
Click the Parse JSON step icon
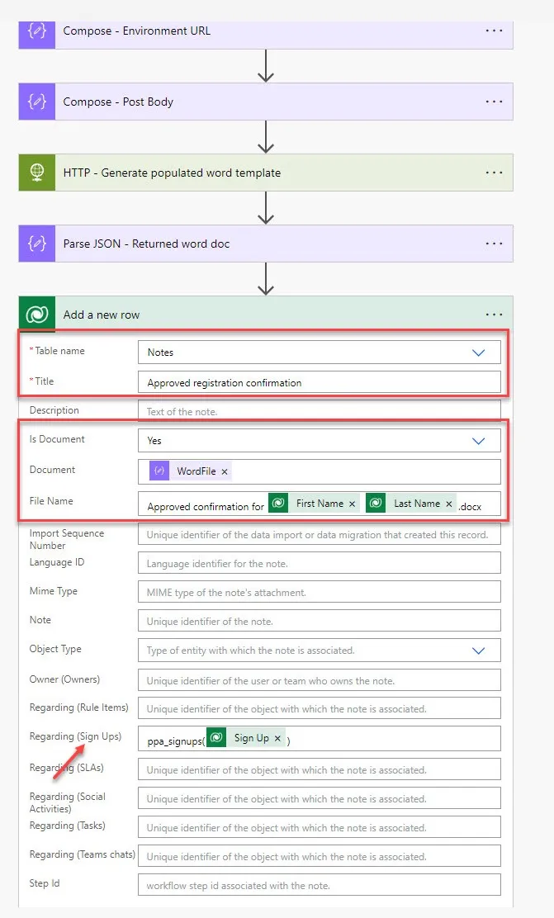coord(37,243)
